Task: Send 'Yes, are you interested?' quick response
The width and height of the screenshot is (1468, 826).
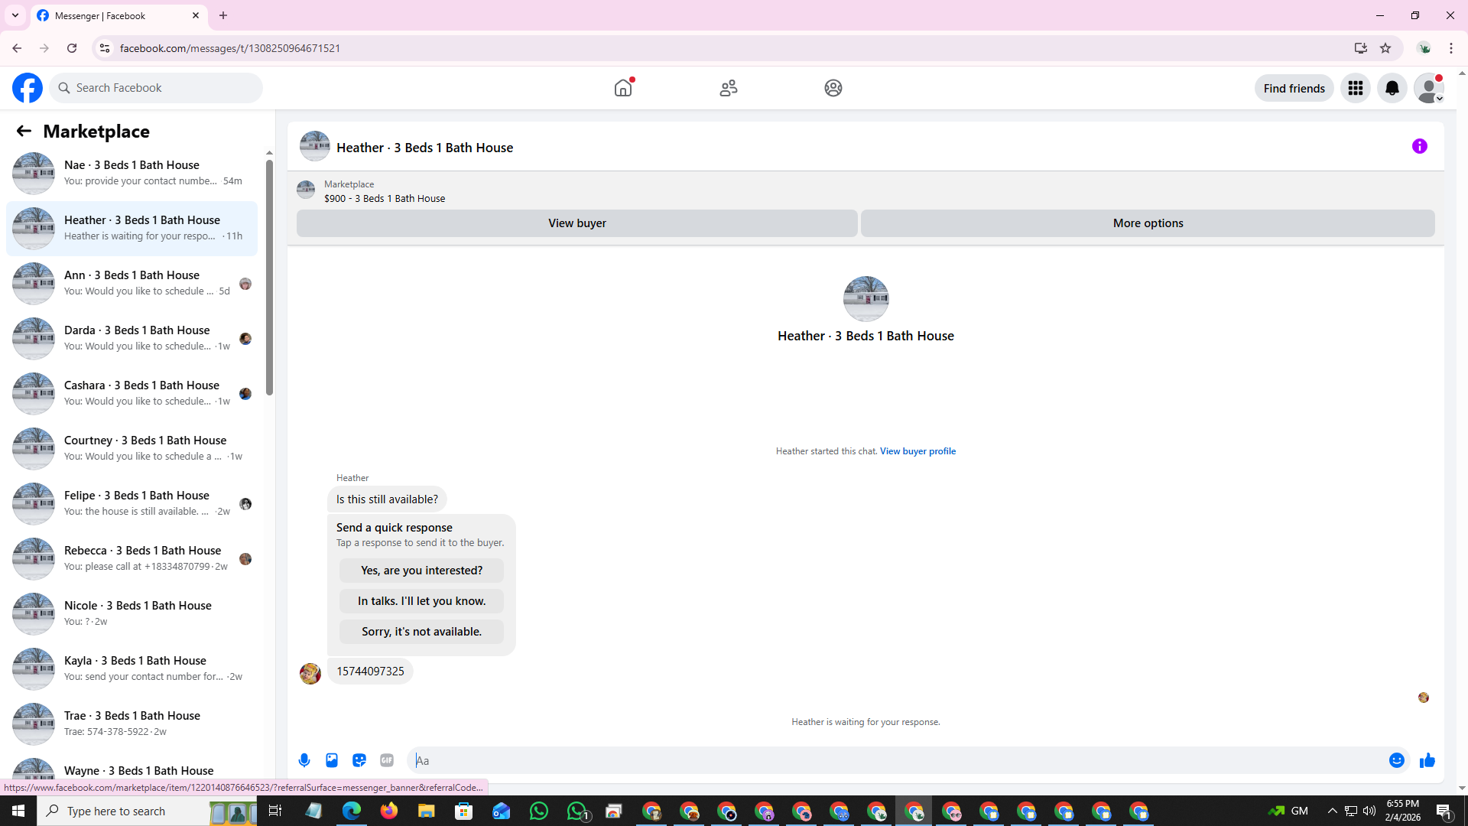Action: [x=421, y=571]
